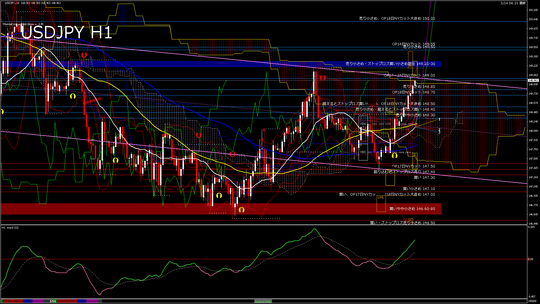540x304 pixels.
Task: Click the yellow up arrow right of the YDC box
Action: [395, 155]
